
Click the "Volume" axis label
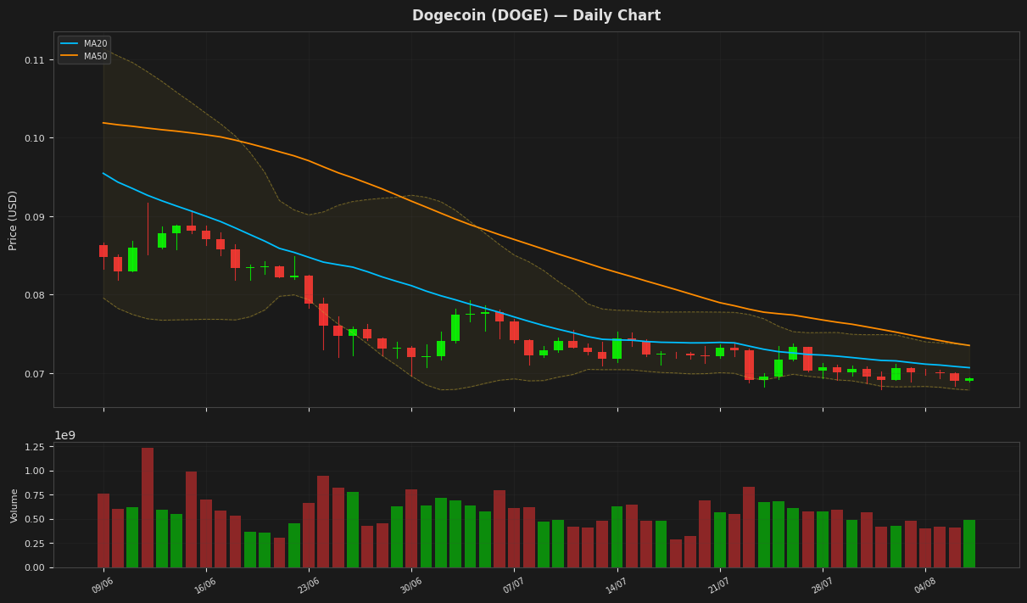click(x=14, y=505)
